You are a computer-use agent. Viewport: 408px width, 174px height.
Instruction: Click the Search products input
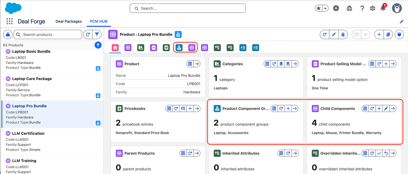(x=48, y=34)
